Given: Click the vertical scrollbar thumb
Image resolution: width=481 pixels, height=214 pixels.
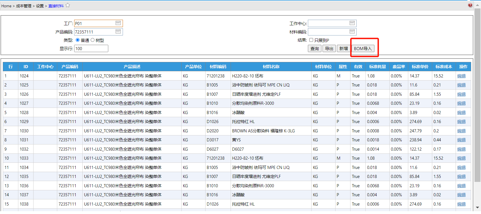Looking at the screenshot, I should pos(477,95).
